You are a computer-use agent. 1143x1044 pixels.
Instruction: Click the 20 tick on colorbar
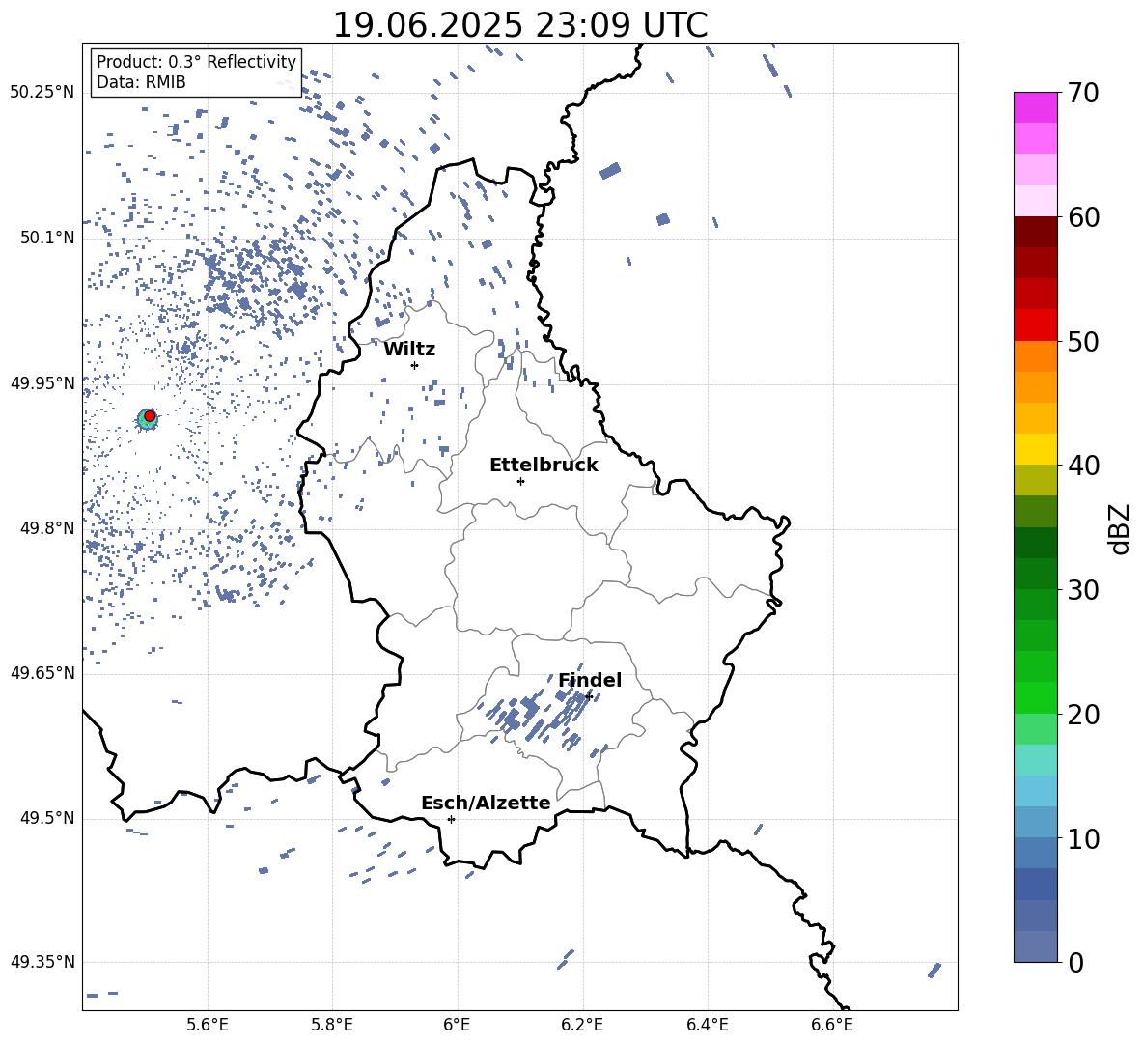[1083, 715]
